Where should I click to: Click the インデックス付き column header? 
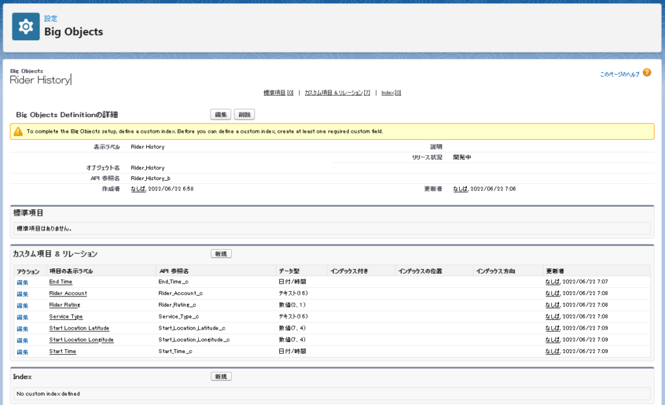(x=349, y=271)
